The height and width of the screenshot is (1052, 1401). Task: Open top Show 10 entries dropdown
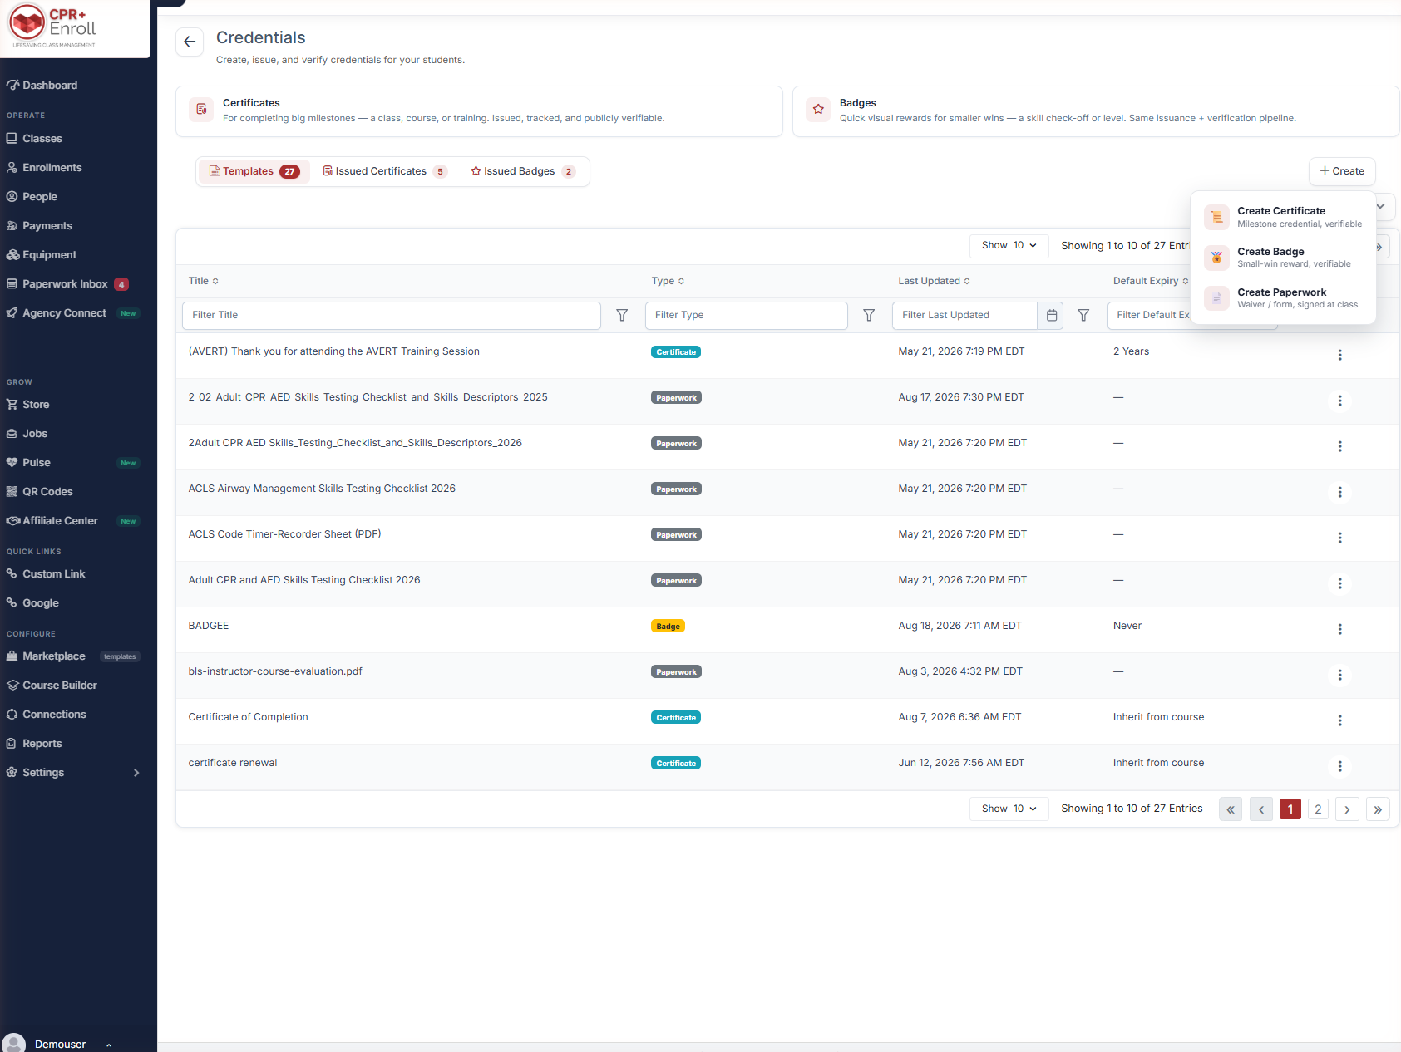(x=1009, y=246)
